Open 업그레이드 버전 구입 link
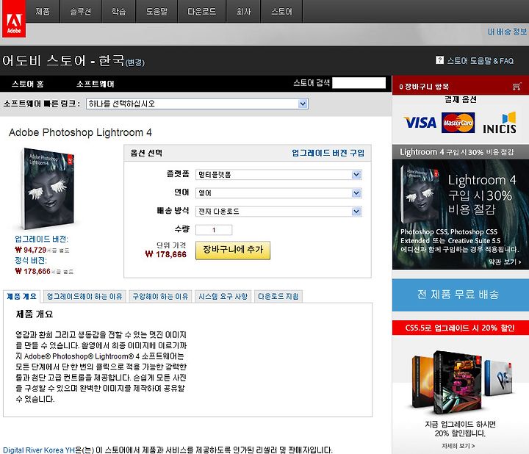529x454 pixels. [x=328, y=153]
